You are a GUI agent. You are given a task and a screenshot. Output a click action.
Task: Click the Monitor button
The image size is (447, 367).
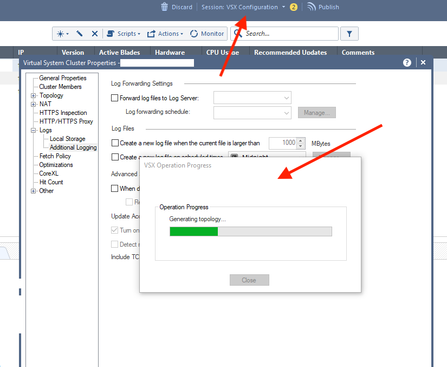click(x=206, y=34)
